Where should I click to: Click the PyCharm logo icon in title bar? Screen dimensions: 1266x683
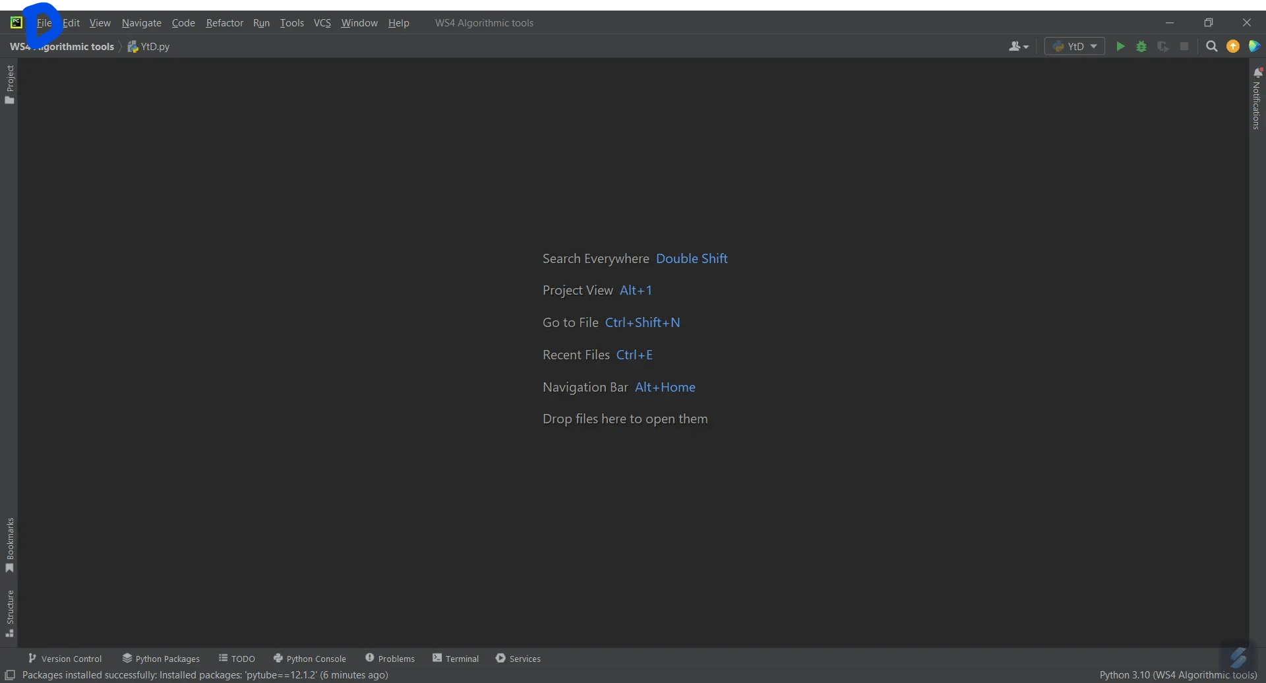16,22
